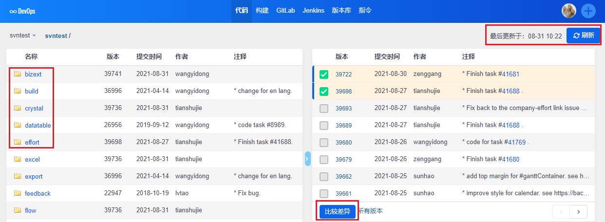The width and height of the screenshot is (605, 222).
Task: Check the revision 39693 checkbox
Action: click(324, 109)
